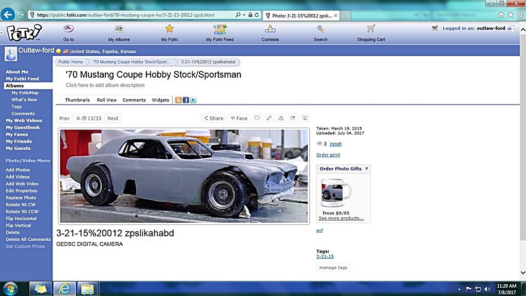Click the Order print link
The image size is (526, 296).
tap(328, 155)
